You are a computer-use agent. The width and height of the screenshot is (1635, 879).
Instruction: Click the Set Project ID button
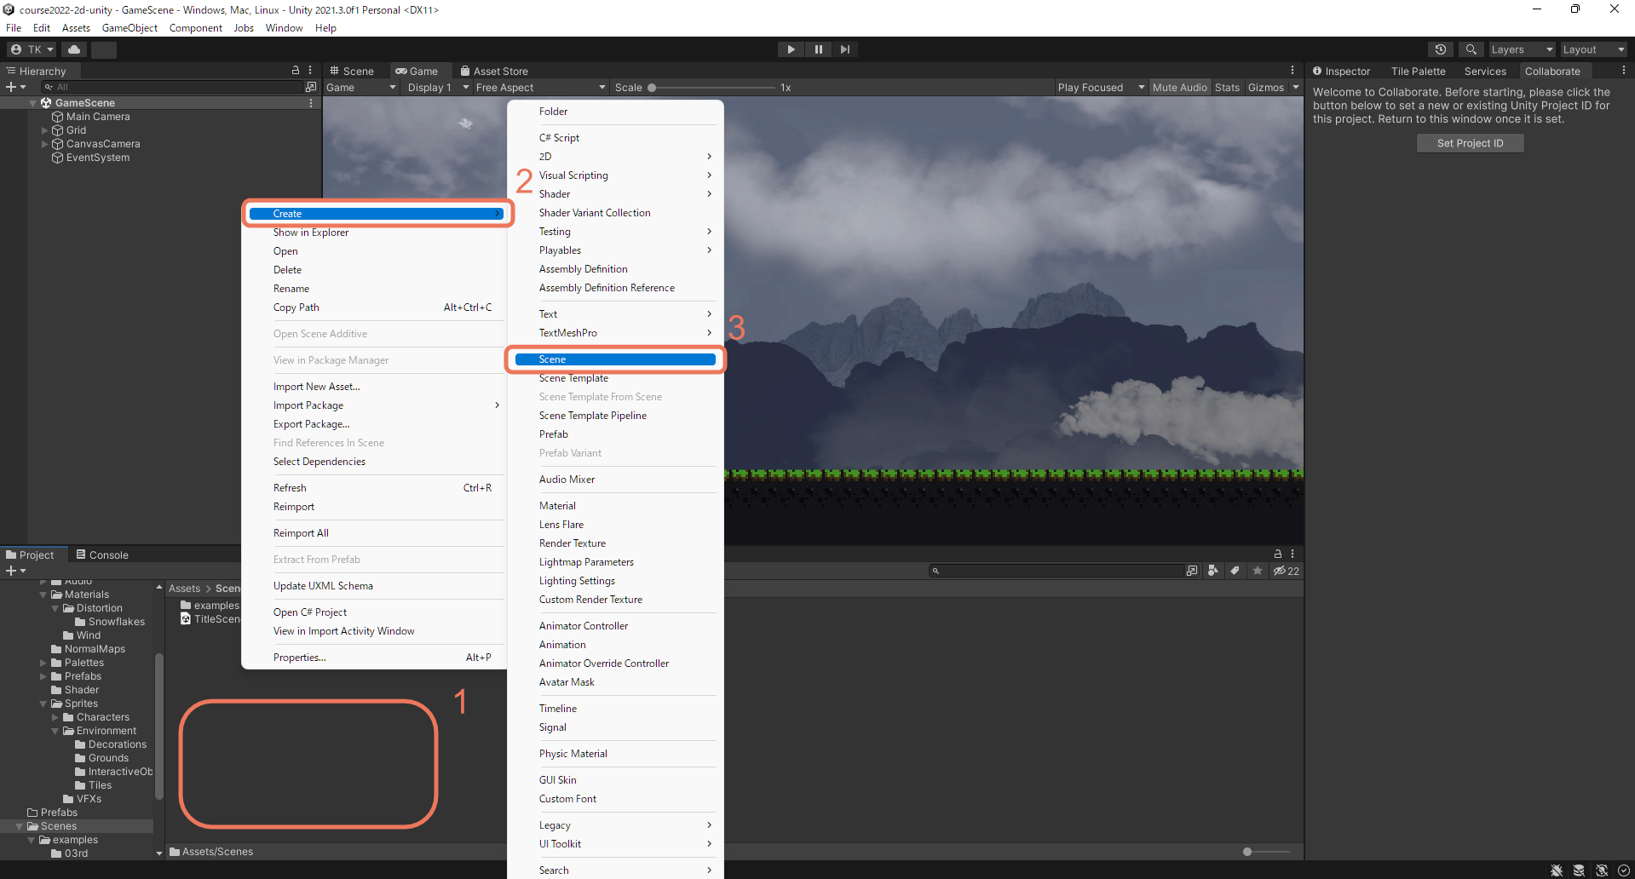pyautogui.click(x=1470, y=143)
